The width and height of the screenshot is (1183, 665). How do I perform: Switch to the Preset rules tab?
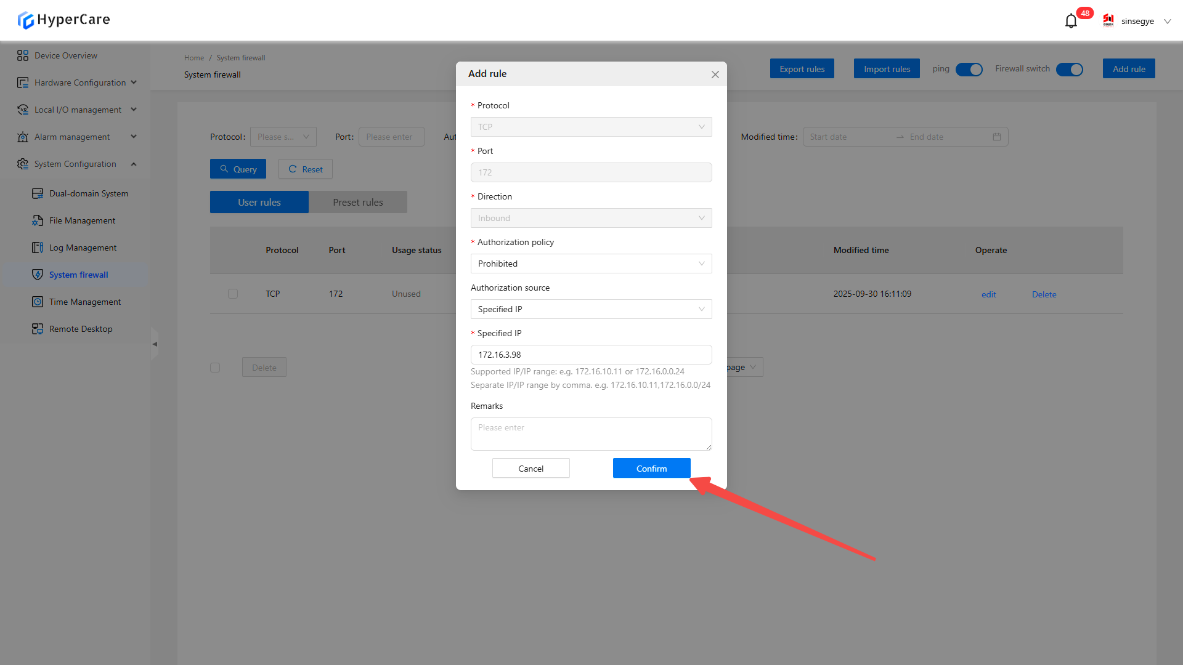point(357,202)
